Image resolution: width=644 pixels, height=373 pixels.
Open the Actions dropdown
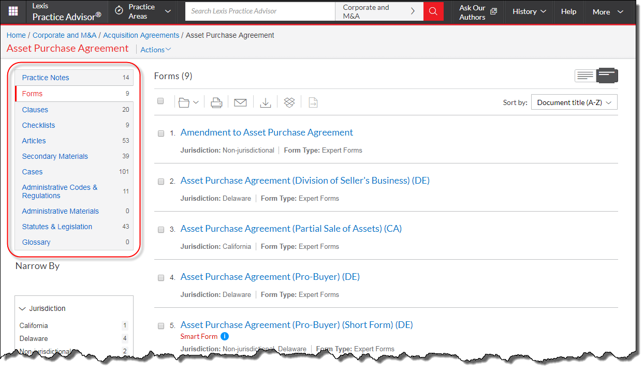click(x=156, y=50)
